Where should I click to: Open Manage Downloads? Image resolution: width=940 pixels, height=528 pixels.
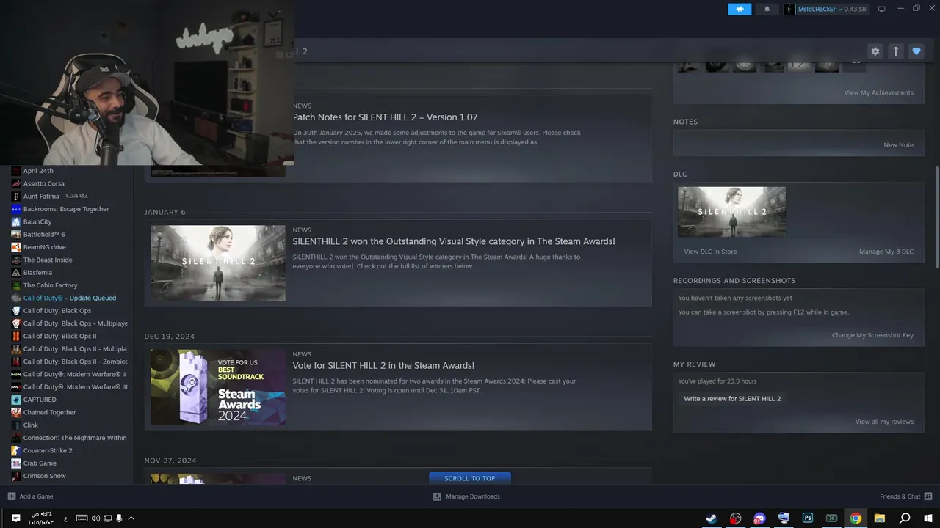[x=466, y=496]
